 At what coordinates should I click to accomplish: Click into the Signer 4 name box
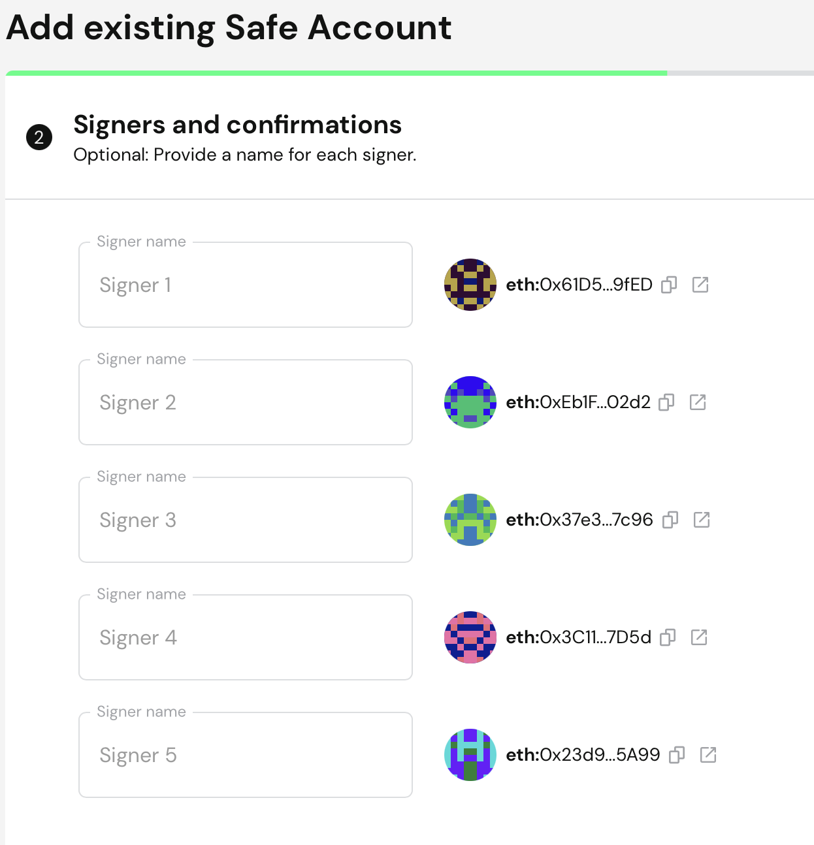[246, 637]
